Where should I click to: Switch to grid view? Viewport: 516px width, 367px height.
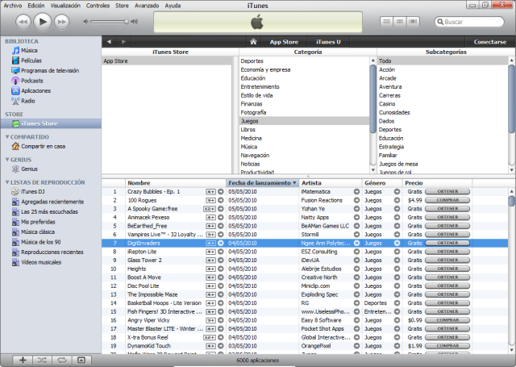400,22
